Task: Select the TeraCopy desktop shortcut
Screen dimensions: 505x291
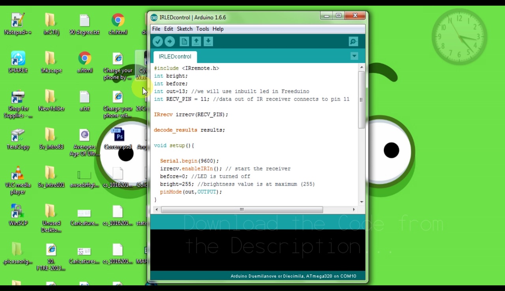Action: point(18,139)
